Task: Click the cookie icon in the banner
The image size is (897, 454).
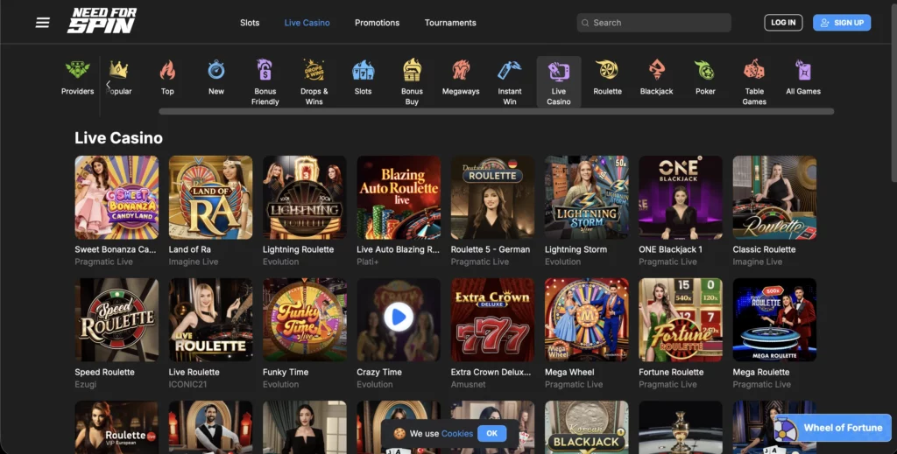Action: point(399,433)
